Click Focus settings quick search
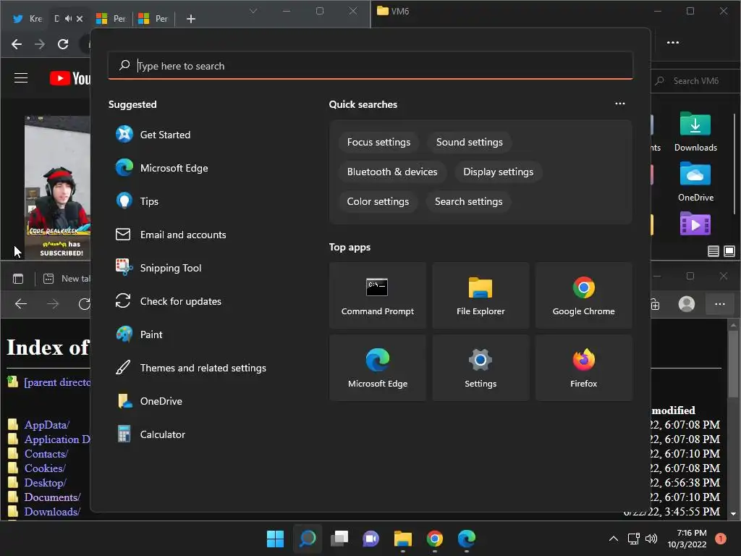The height and width of the screenshot is (556, 741). tap(378, 143)
